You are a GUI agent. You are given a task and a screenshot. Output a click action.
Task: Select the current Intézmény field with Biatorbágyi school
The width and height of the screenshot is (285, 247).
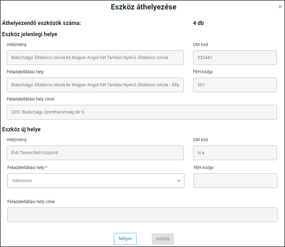click(x=95, y=57)
